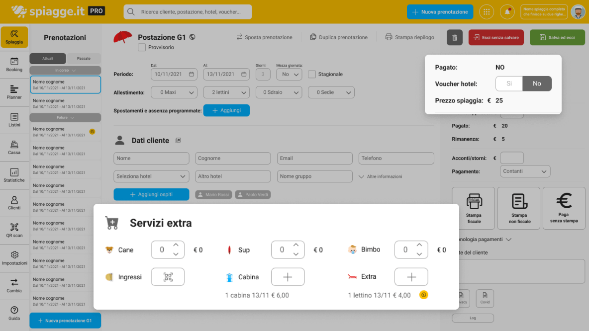Tick the Stagionale checkbox
589x331 pixels.
(x=312, y=75)
